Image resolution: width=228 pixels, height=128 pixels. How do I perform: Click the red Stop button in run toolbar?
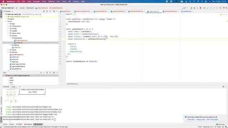tap(200, 8)
